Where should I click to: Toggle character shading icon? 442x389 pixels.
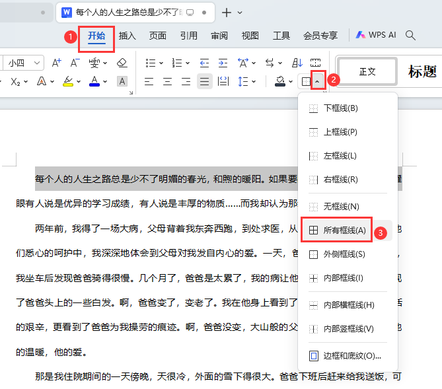pos(122,81)
